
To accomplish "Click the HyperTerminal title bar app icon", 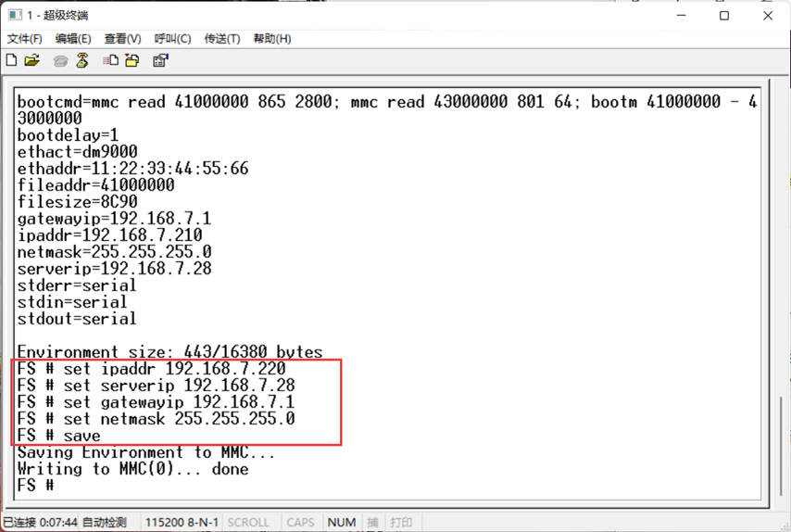I will coord(15,15).
